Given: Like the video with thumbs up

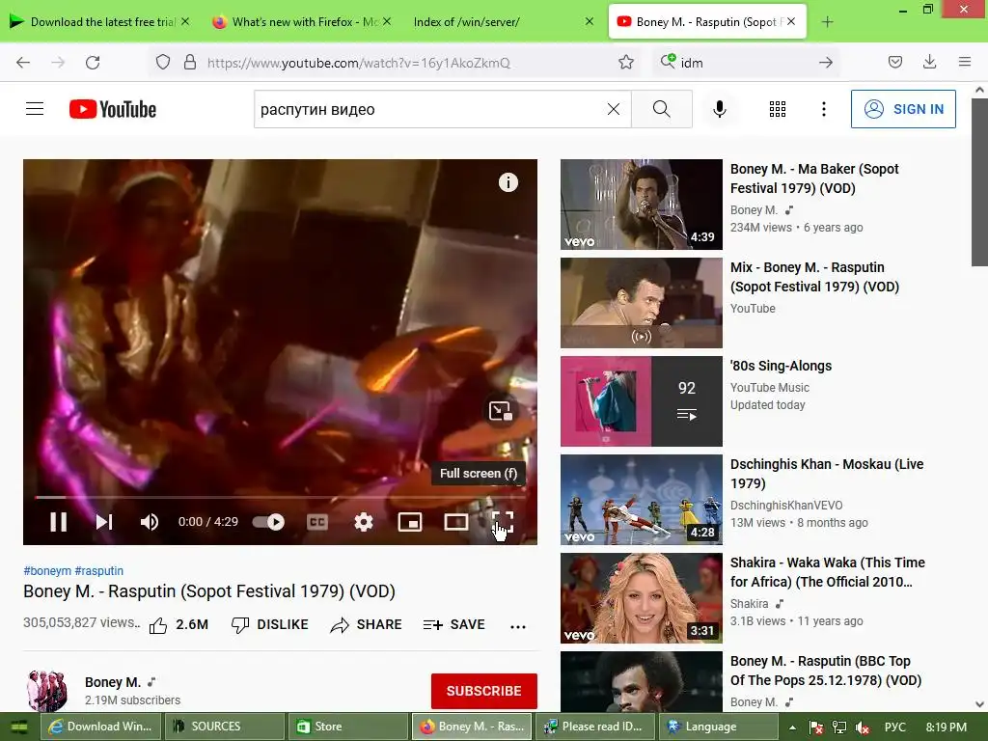Looking at the screenshot, I should pyautogui.click(x=178, y=625).
